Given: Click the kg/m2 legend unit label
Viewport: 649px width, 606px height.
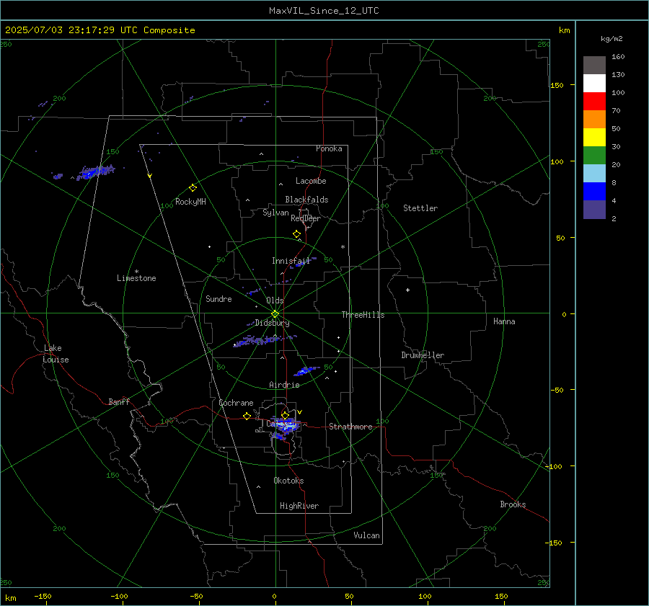Looking at the screenshot, I should (x=612, y=39).
